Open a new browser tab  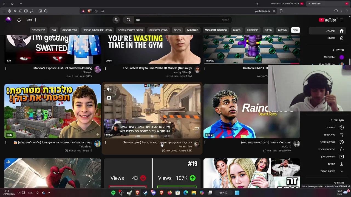[x=257, y=4]
